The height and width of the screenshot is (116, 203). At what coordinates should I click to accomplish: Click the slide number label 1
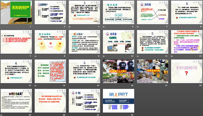(30, 27)
